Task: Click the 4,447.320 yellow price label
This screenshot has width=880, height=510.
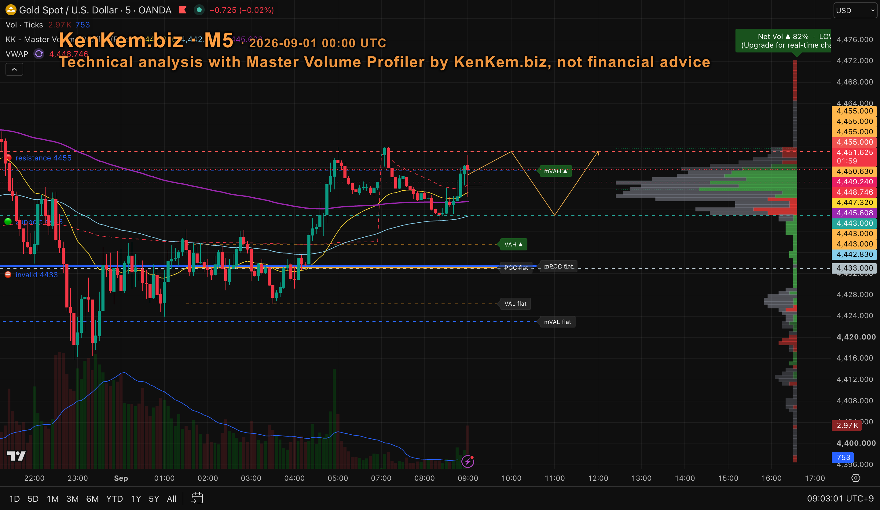Action: click(x=854, y=203)
